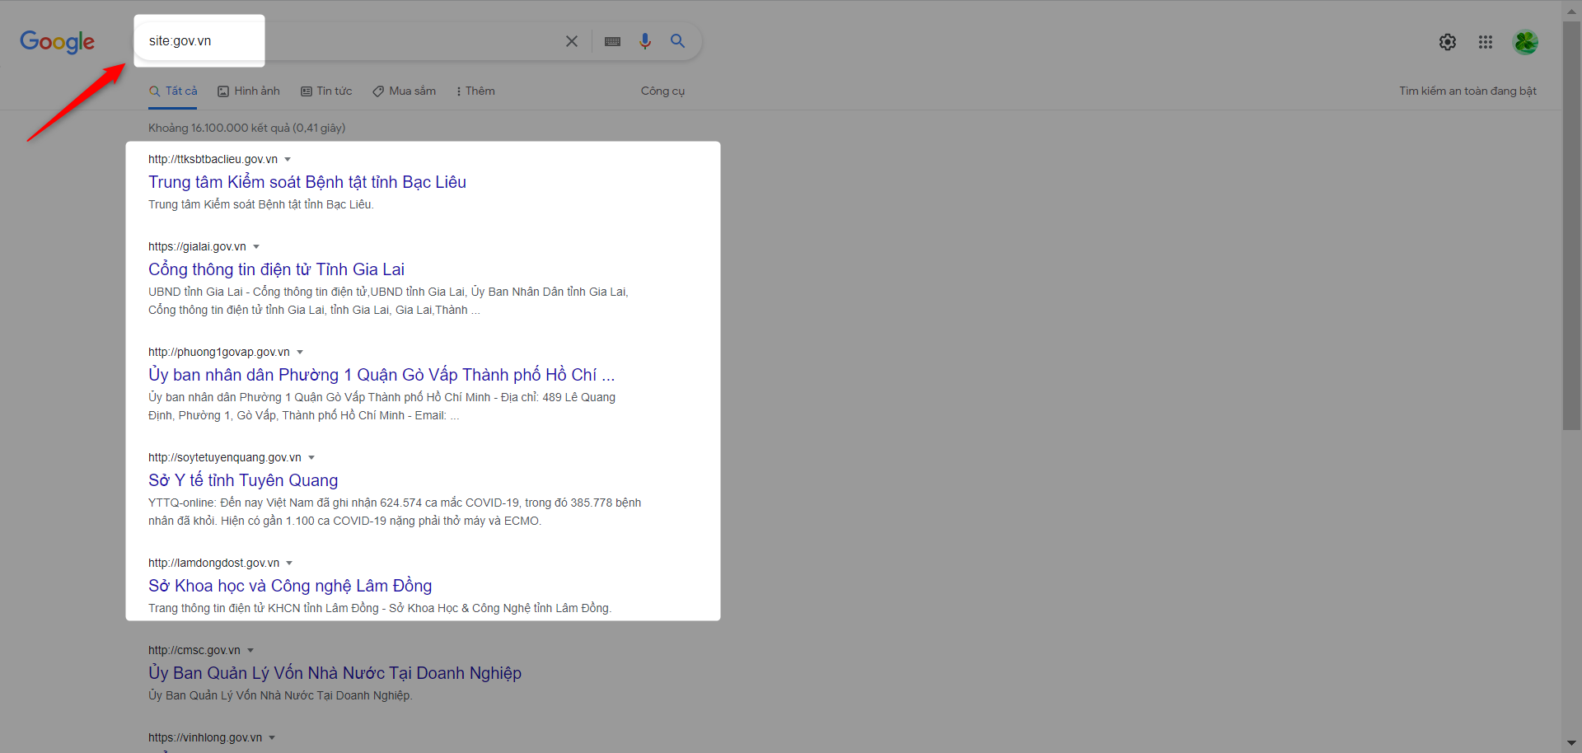Click the http://phuong1govap.gov.vn URL text
The image size is (1582, 753).
(x=219, y=352)
